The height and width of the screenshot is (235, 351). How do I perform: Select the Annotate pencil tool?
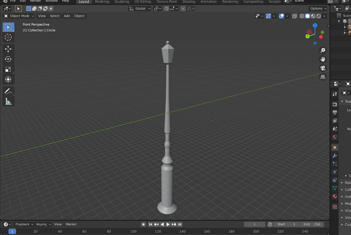coord(8,91)
